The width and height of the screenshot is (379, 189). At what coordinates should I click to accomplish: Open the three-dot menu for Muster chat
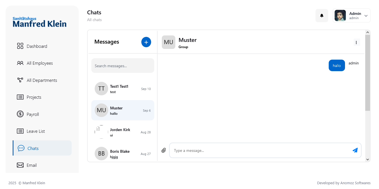click(356, 42)
